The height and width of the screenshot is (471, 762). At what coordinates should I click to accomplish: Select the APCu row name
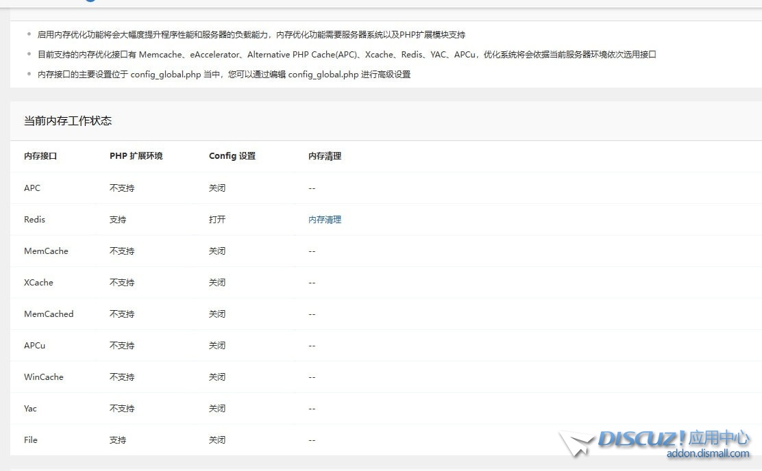[x=34, y=346]
